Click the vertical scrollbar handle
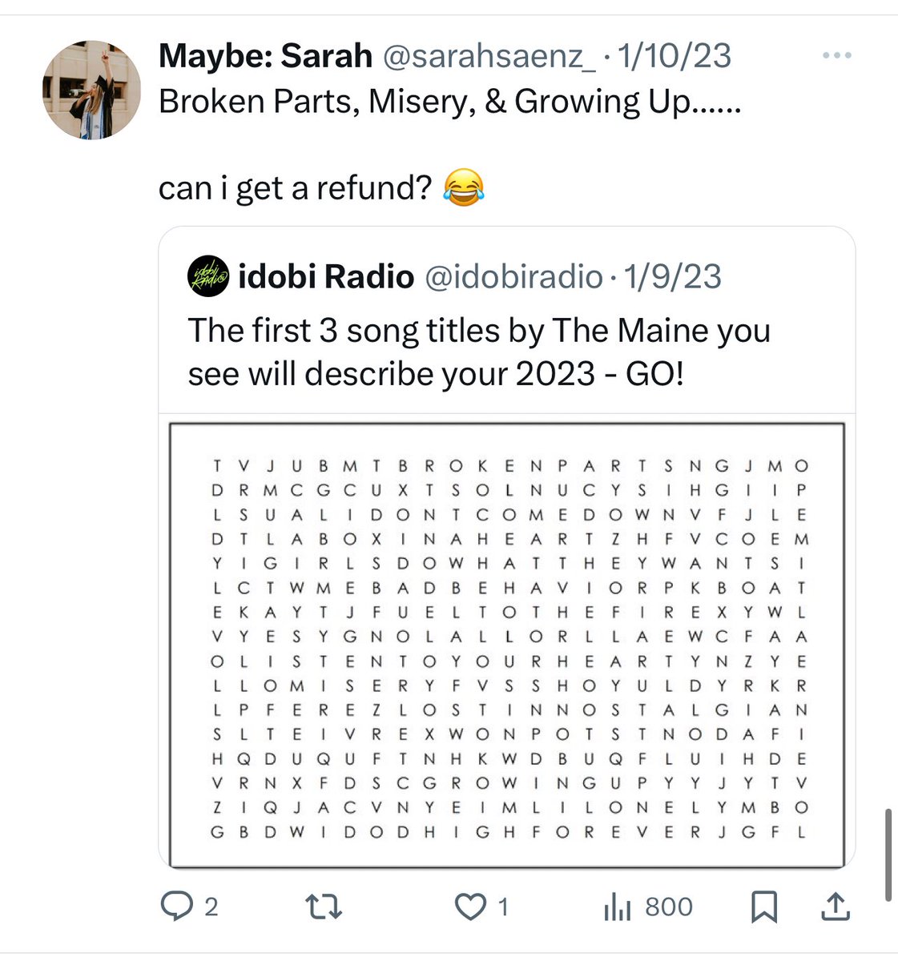Screen dimensions: 898x961 coord(888,855)
